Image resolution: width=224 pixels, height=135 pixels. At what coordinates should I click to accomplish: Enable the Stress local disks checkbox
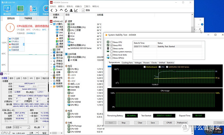(x=112, y=55)
